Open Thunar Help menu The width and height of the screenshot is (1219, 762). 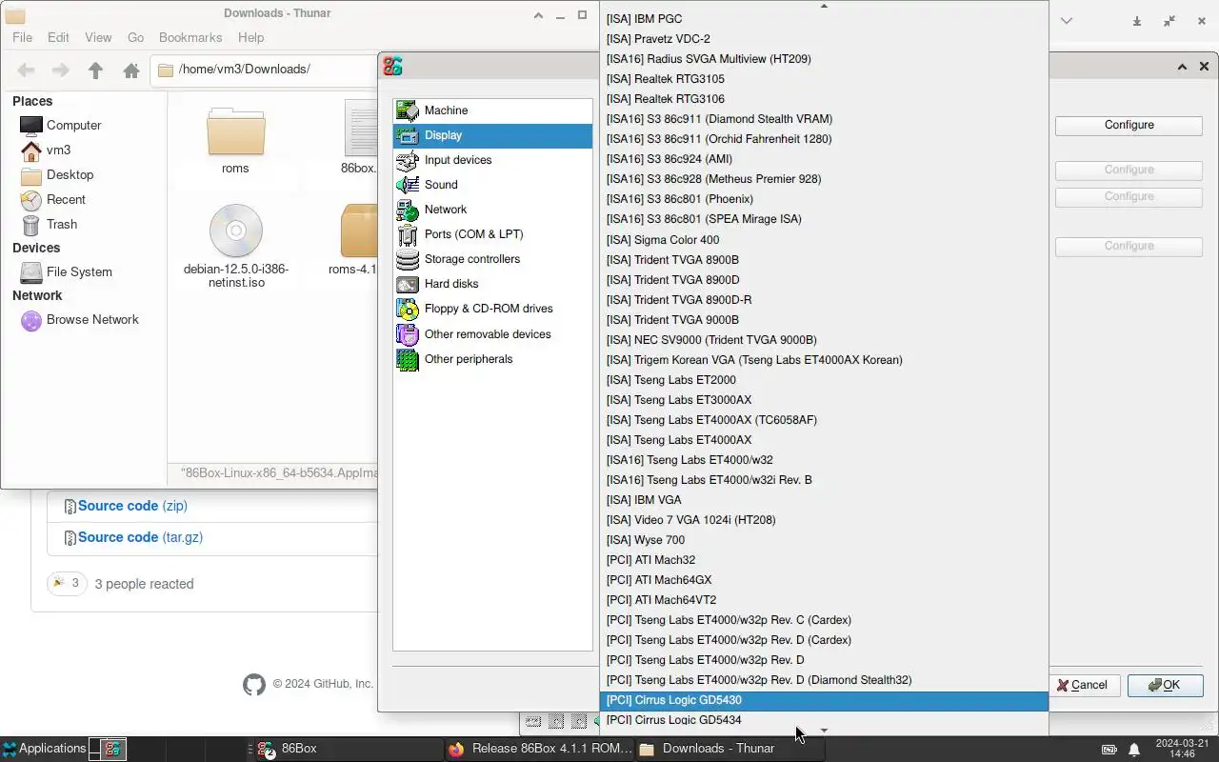pyautogui.click(x=250, y=37)
